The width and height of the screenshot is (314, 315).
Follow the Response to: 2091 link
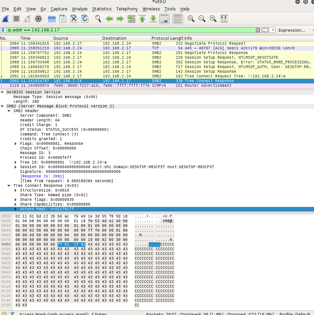(x=42, y=176)
